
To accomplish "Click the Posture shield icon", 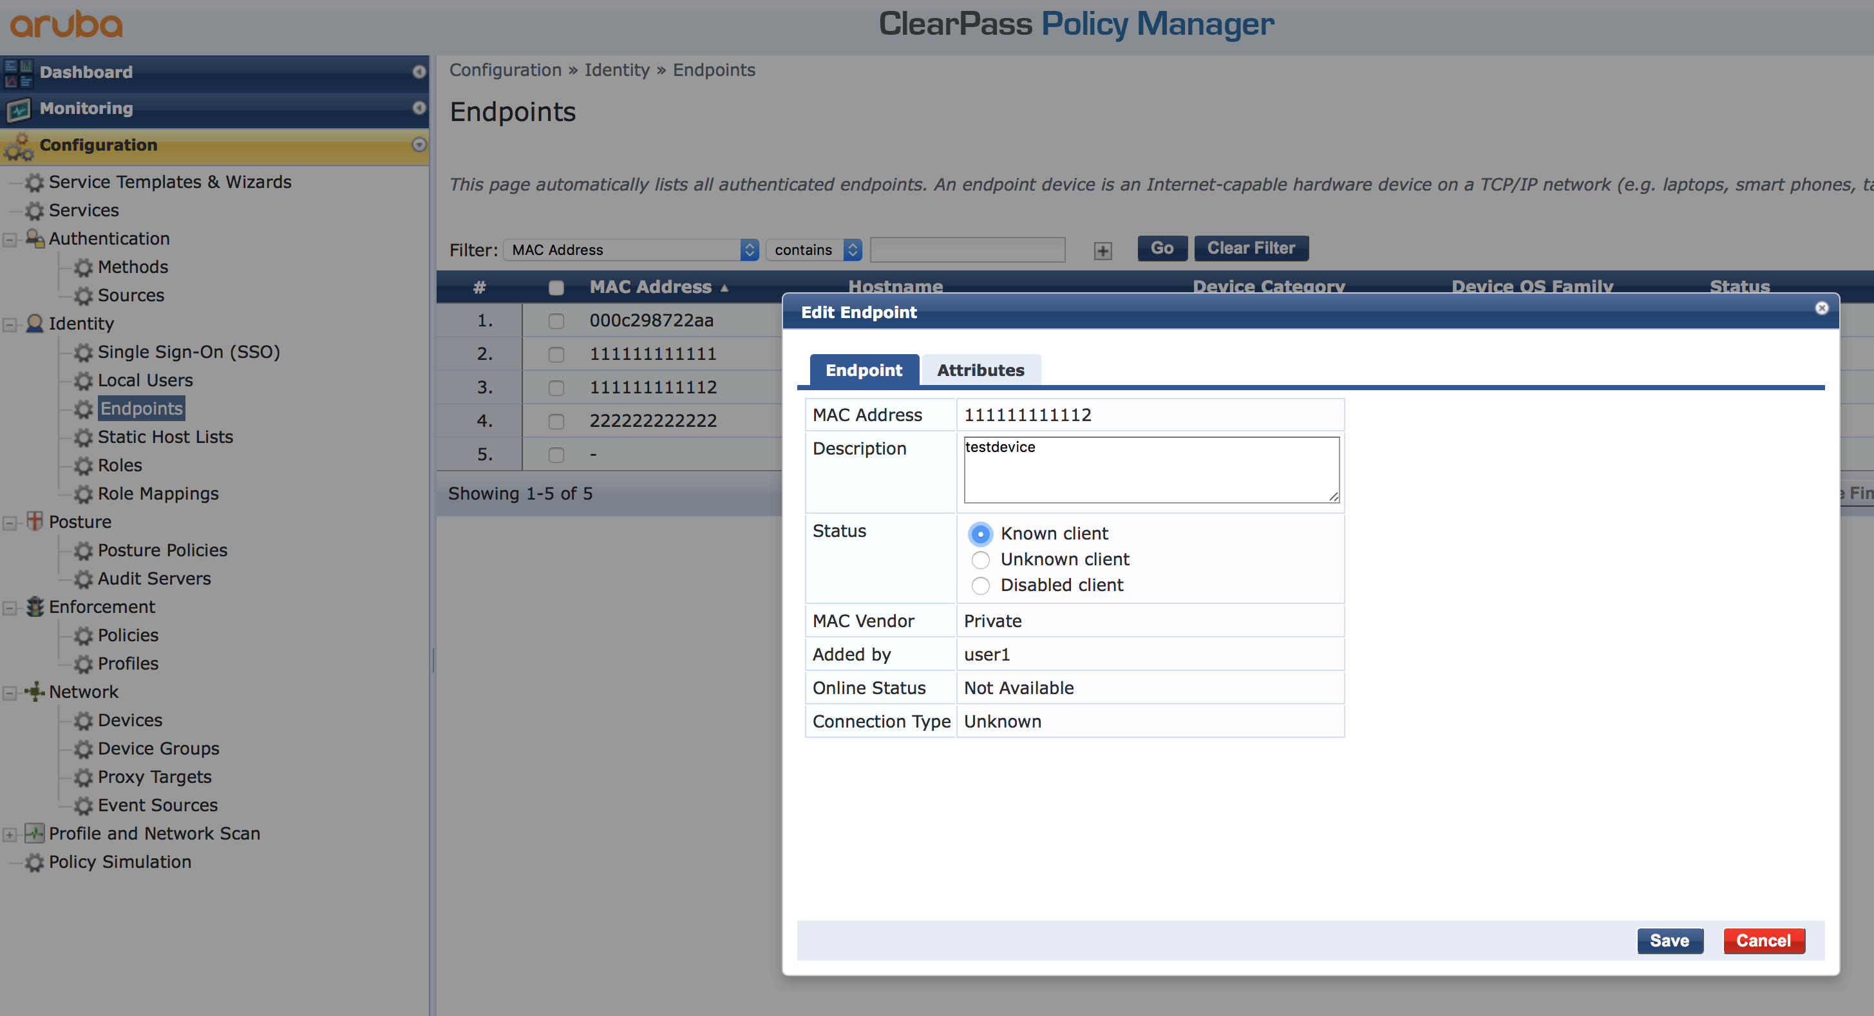I will [x=33, y=521].
